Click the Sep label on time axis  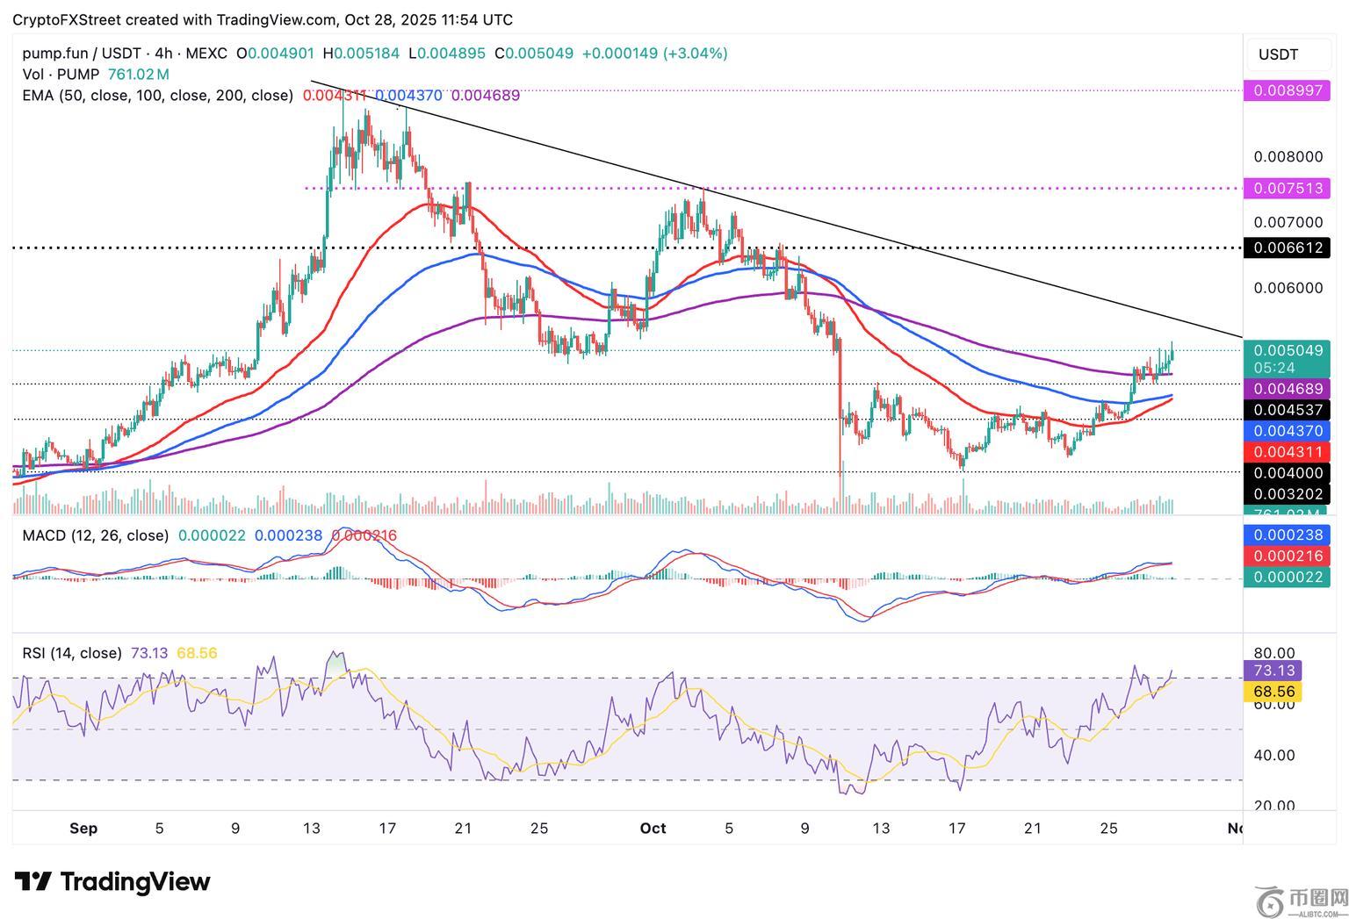coord(83,829)
